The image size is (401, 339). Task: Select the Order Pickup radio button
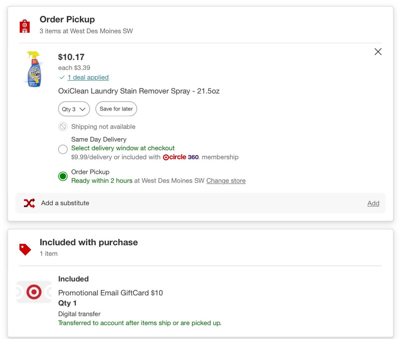(x=63, y=176)
